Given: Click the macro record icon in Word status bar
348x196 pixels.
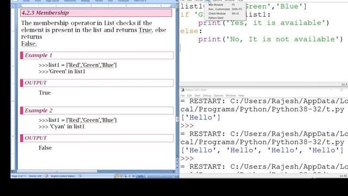Looking at the screenshot, I should (x=80, y=176).
